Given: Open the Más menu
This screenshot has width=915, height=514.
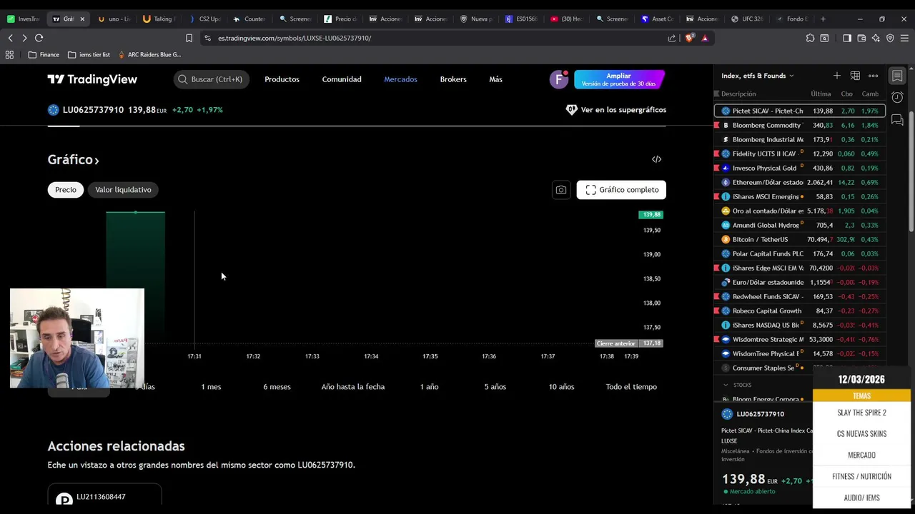Looking at the screenshot, I should click(x=495, y=79).
